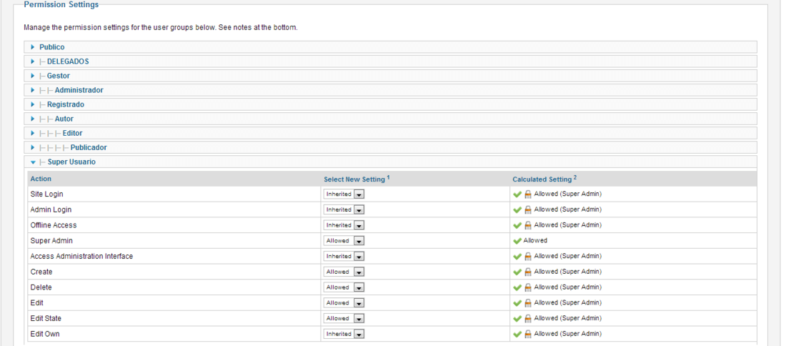Expand the Publicador group panel

[x=390, y=147]
